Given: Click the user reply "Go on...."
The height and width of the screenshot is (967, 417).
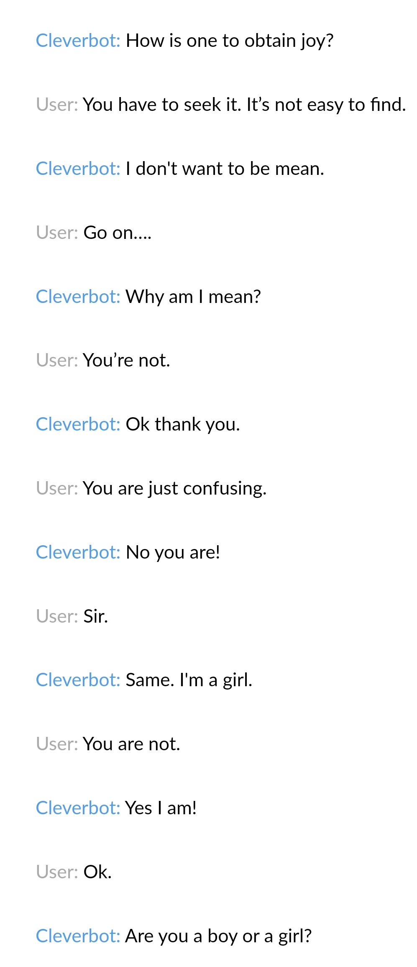Looking at the screenshot, I should pos(117,233).
